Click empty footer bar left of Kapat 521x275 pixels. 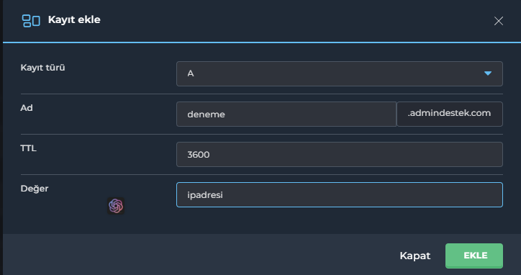point(199,254)
